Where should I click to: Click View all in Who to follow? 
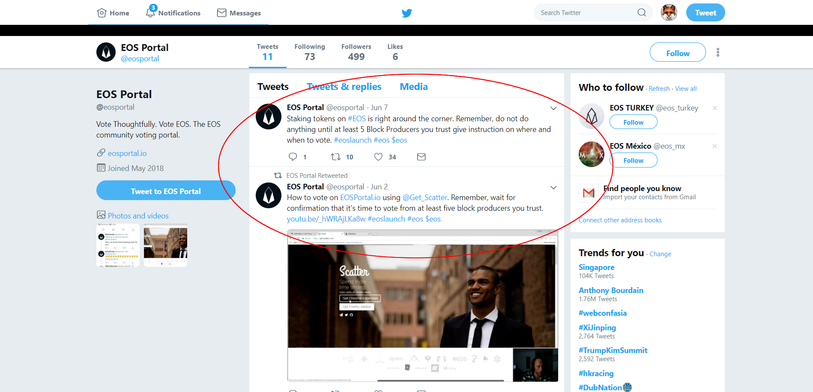pyautogui.click(x=686, y=89)
